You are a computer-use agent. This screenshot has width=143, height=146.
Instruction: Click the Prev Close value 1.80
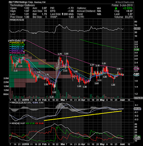point(27,17)
